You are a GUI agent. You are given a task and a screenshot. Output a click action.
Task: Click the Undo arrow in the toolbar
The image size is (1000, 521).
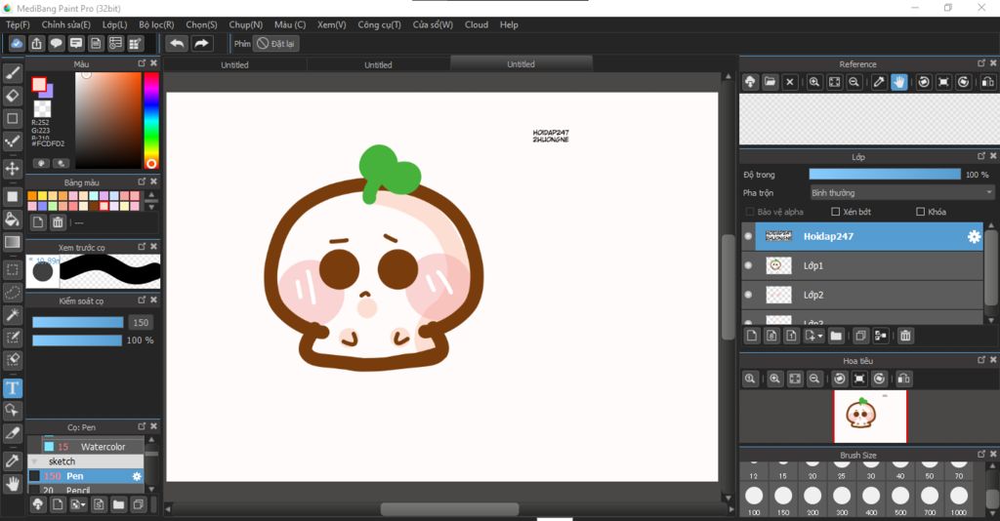pos(177,44)
